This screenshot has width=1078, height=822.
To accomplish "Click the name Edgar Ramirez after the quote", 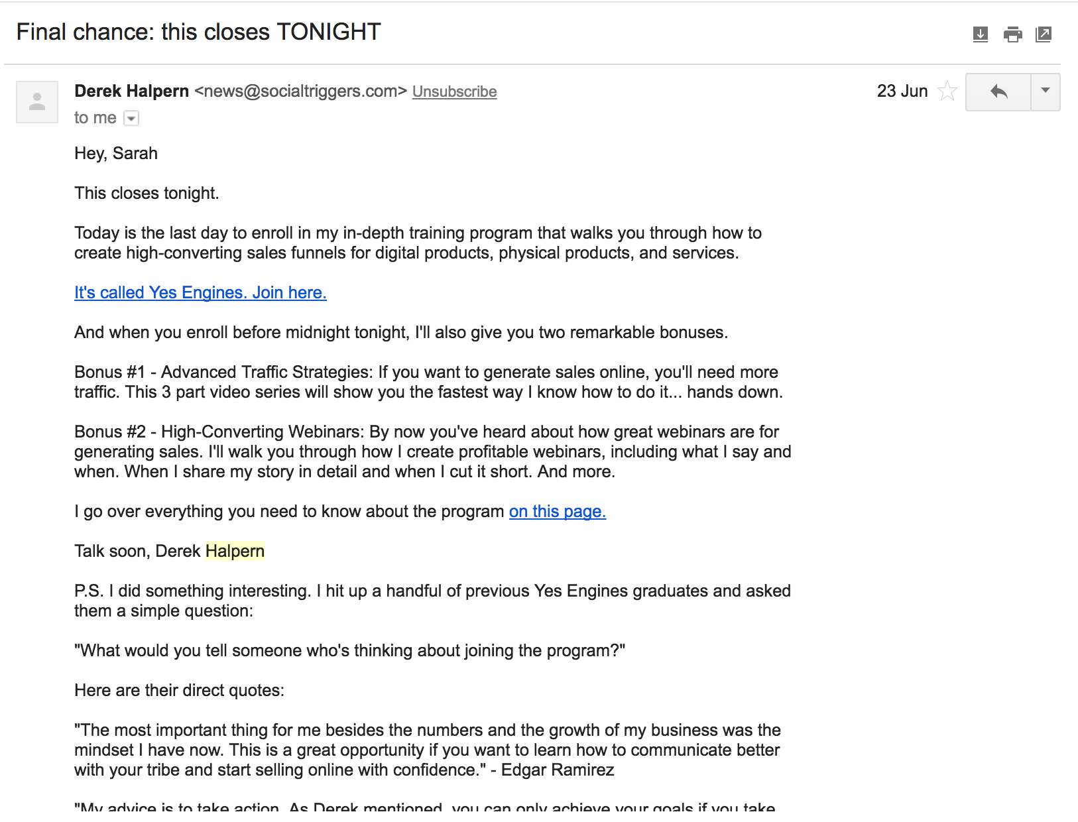I will click(x=558, y=770).
